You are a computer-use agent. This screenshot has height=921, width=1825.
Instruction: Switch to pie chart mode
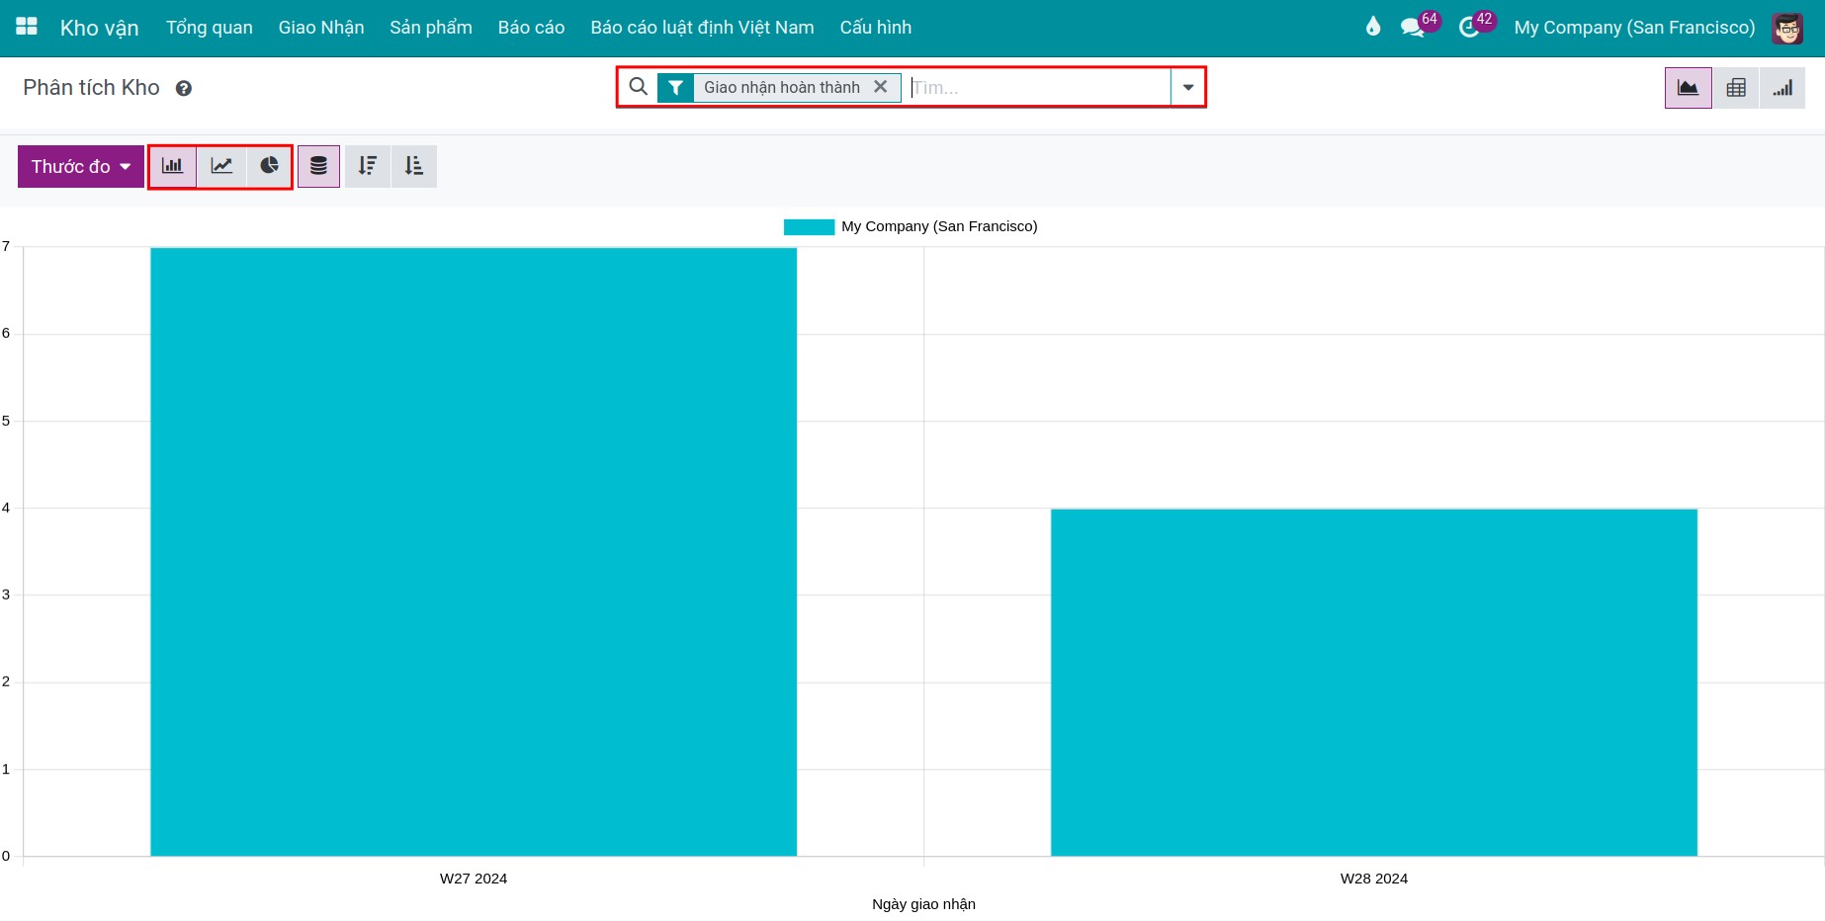[x=269, y=166]
